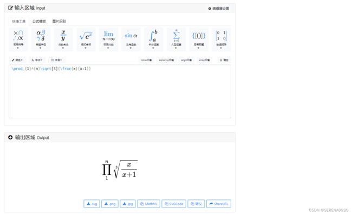
Task: Click the \prod LaTeX code line
Action: (51, 69)
